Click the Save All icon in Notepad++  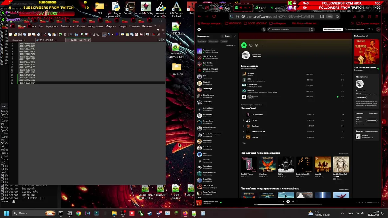[x=25, y=35]
